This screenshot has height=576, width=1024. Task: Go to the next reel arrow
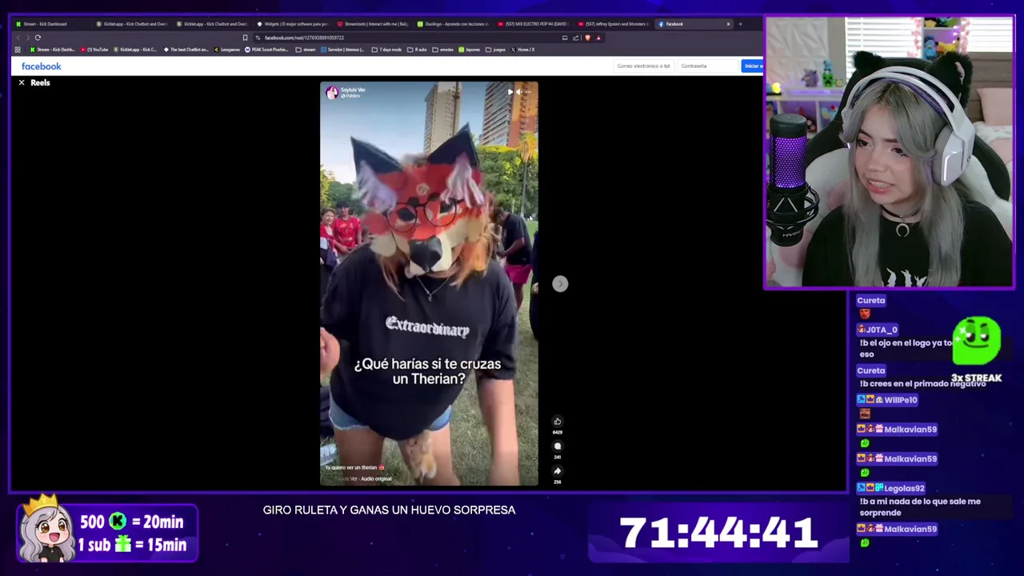(560, 284)
